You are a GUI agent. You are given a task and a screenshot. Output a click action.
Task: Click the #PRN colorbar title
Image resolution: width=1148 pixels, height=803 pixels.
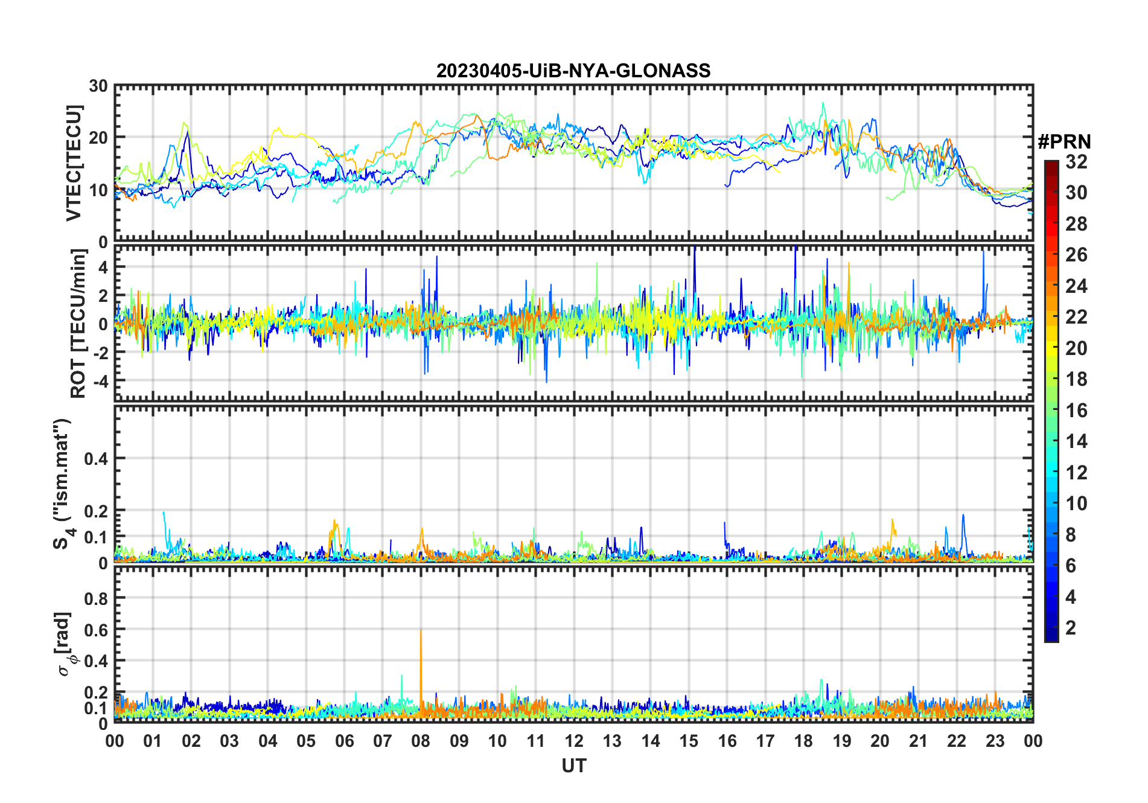tap(1065, 142)
